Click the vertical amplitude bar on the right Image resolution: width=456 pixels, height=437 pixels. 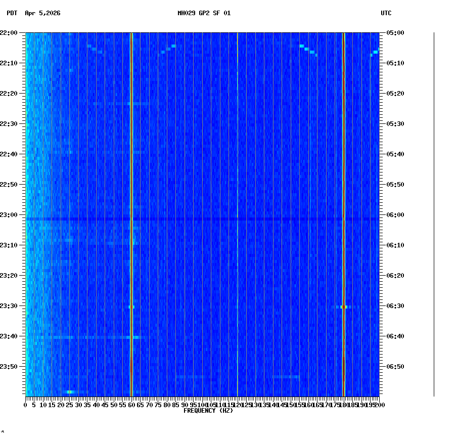click(x=433, y=212)
